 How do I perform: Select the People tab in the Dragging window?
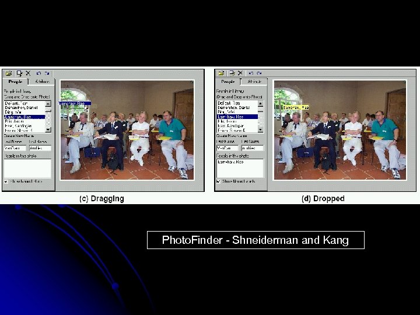[x=15, y=82]
